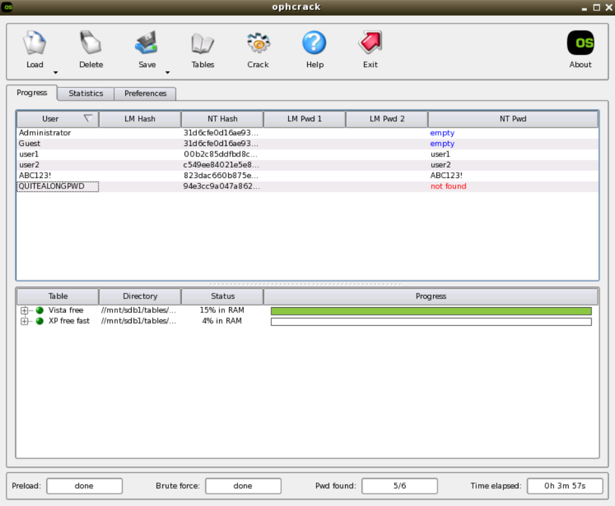The height and width of the screenshot is (506, 615).
Task: Click the NT Pwd column header
Action: pyautogui.click(x=513, y=119)
